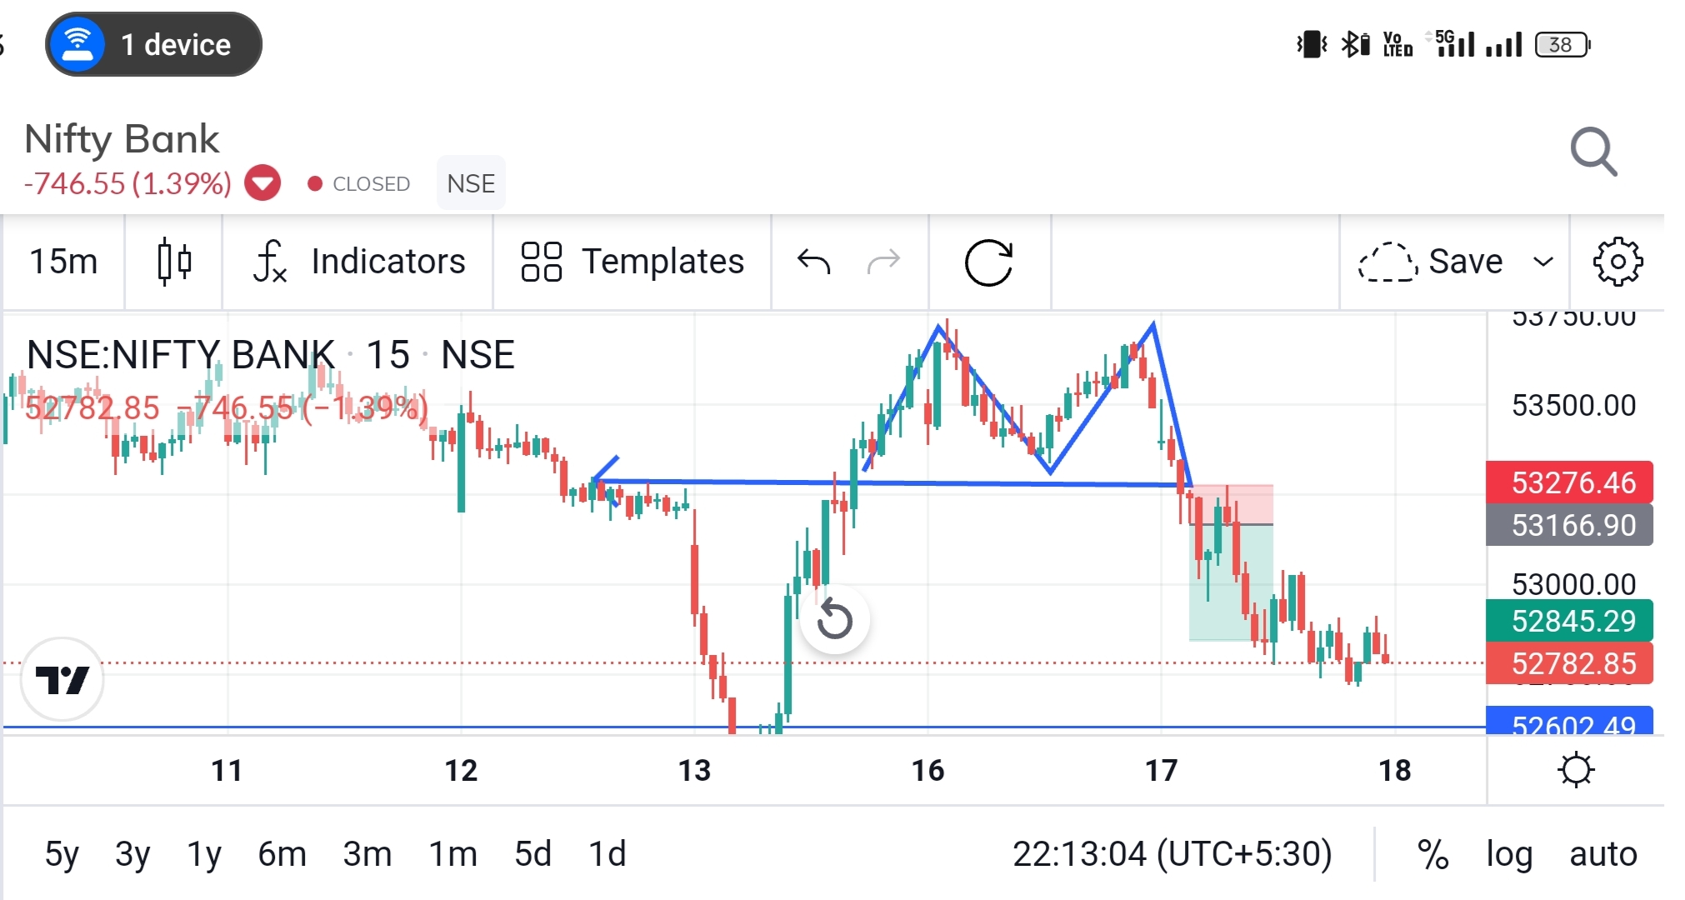Toggle auto scale mode
The image size is (1685, 900).
[1602, 854]
